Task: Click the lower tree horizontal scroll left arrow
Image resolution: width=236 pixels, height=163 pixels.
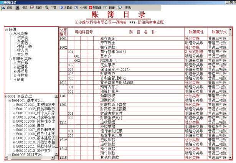Action: point(6,158)
